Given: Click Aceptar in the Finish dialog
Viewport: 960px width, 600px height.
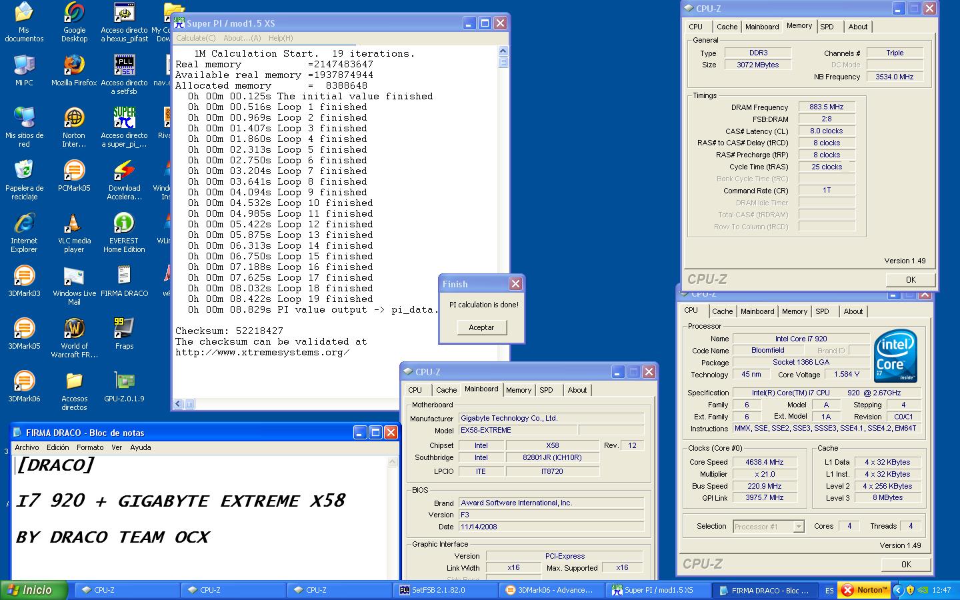Looking at the screenshot, I should (481, 327).
